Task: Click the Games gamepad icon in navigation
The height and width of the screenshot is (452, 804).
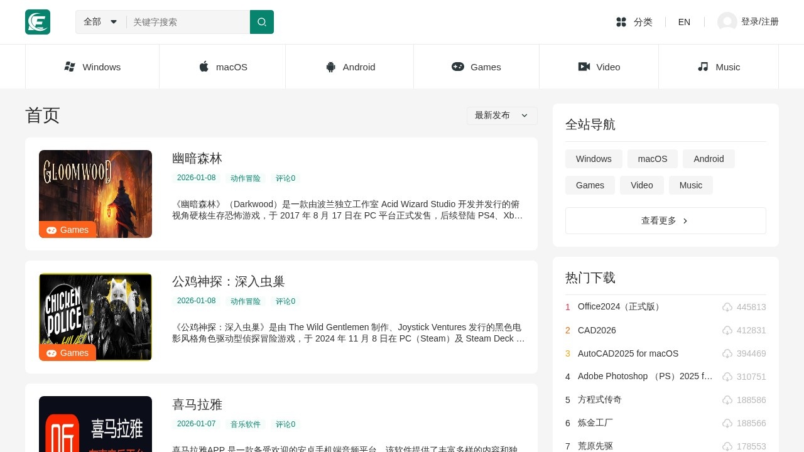Action: (458, 67)
